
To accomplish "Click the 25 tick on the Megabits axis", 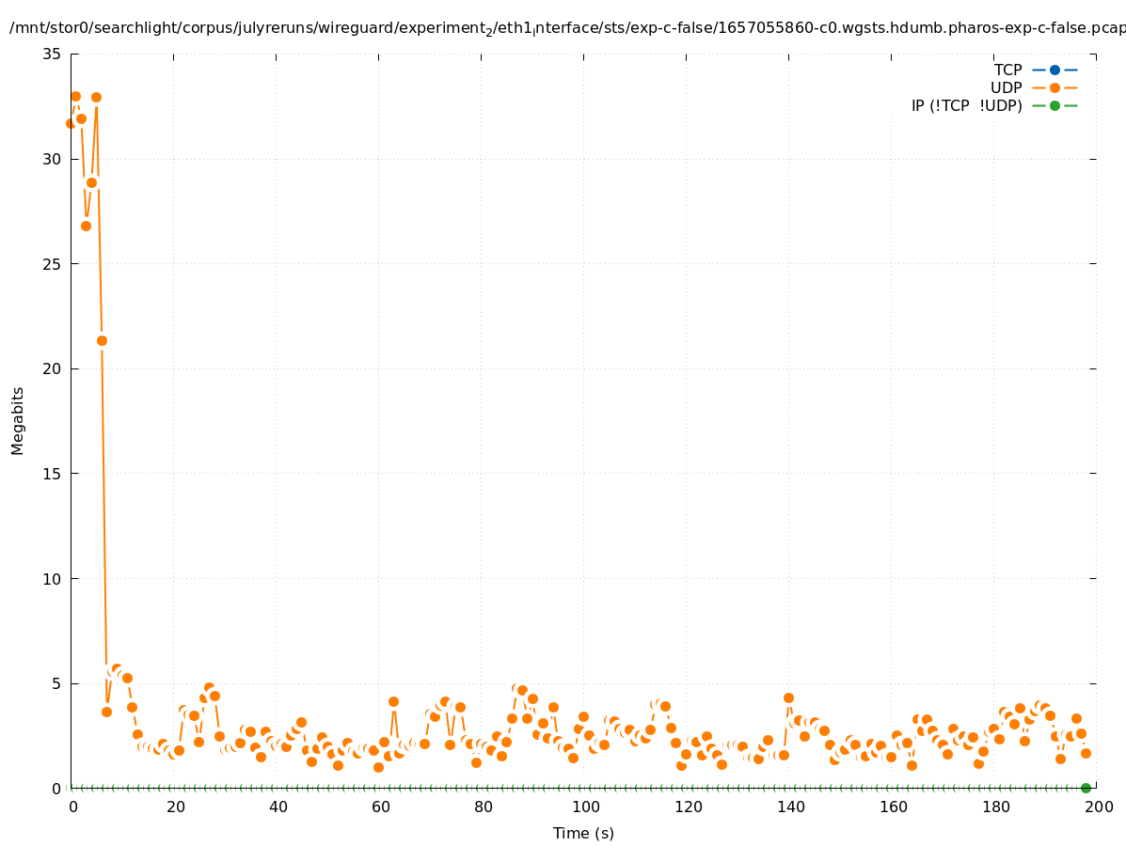I will [52, 264].
